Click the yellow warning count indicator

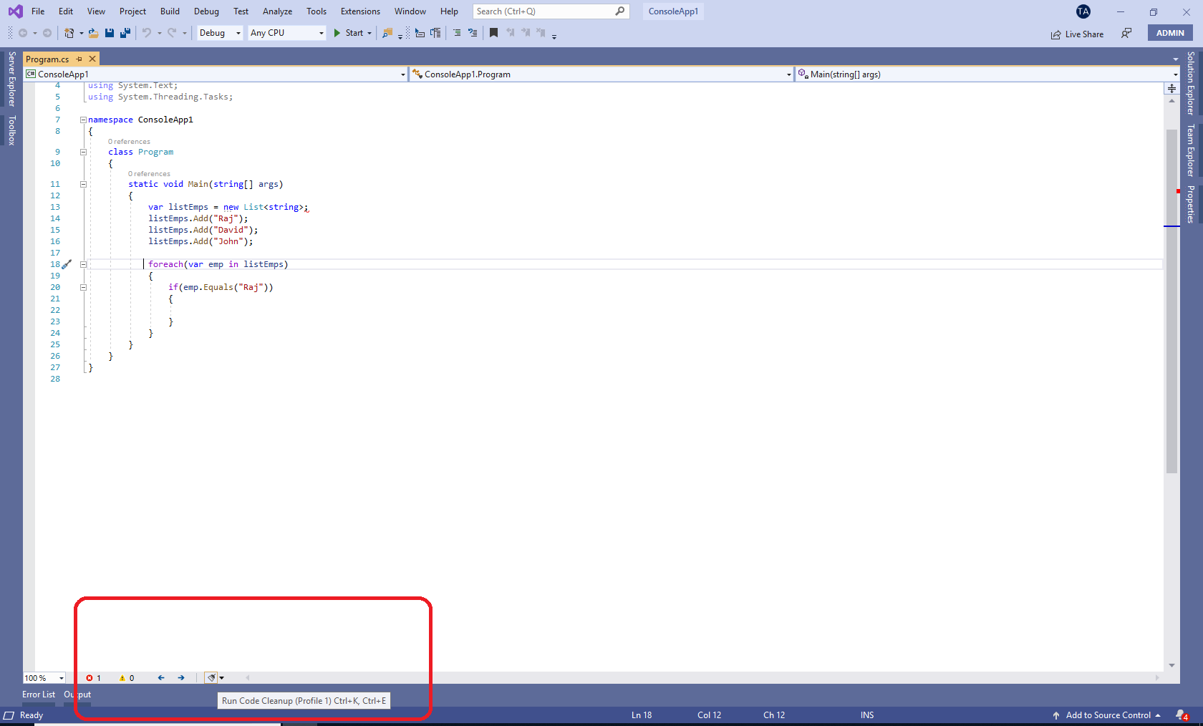[x=127, y=678]
